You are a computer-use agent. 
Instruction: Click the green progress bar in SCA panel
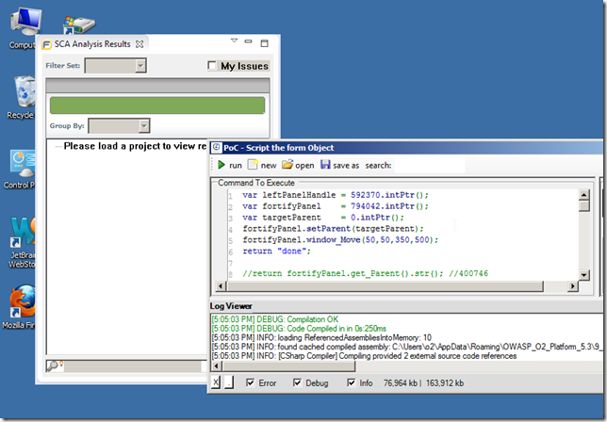click(158, 105)
